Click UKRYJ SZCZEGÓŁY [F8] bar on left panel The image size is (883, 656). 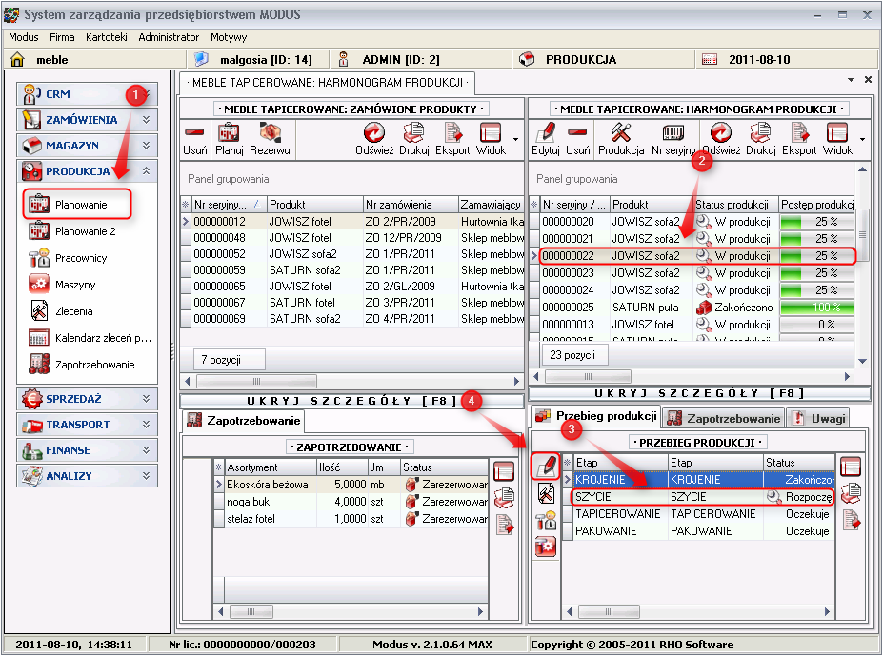pos(351,401)
